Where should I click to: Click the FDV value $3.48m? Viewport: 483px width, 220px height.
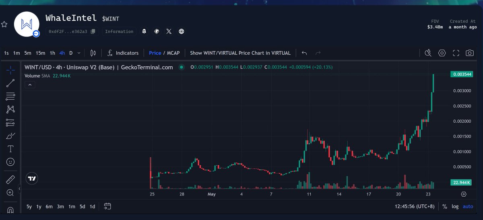[x=435, y=27]
